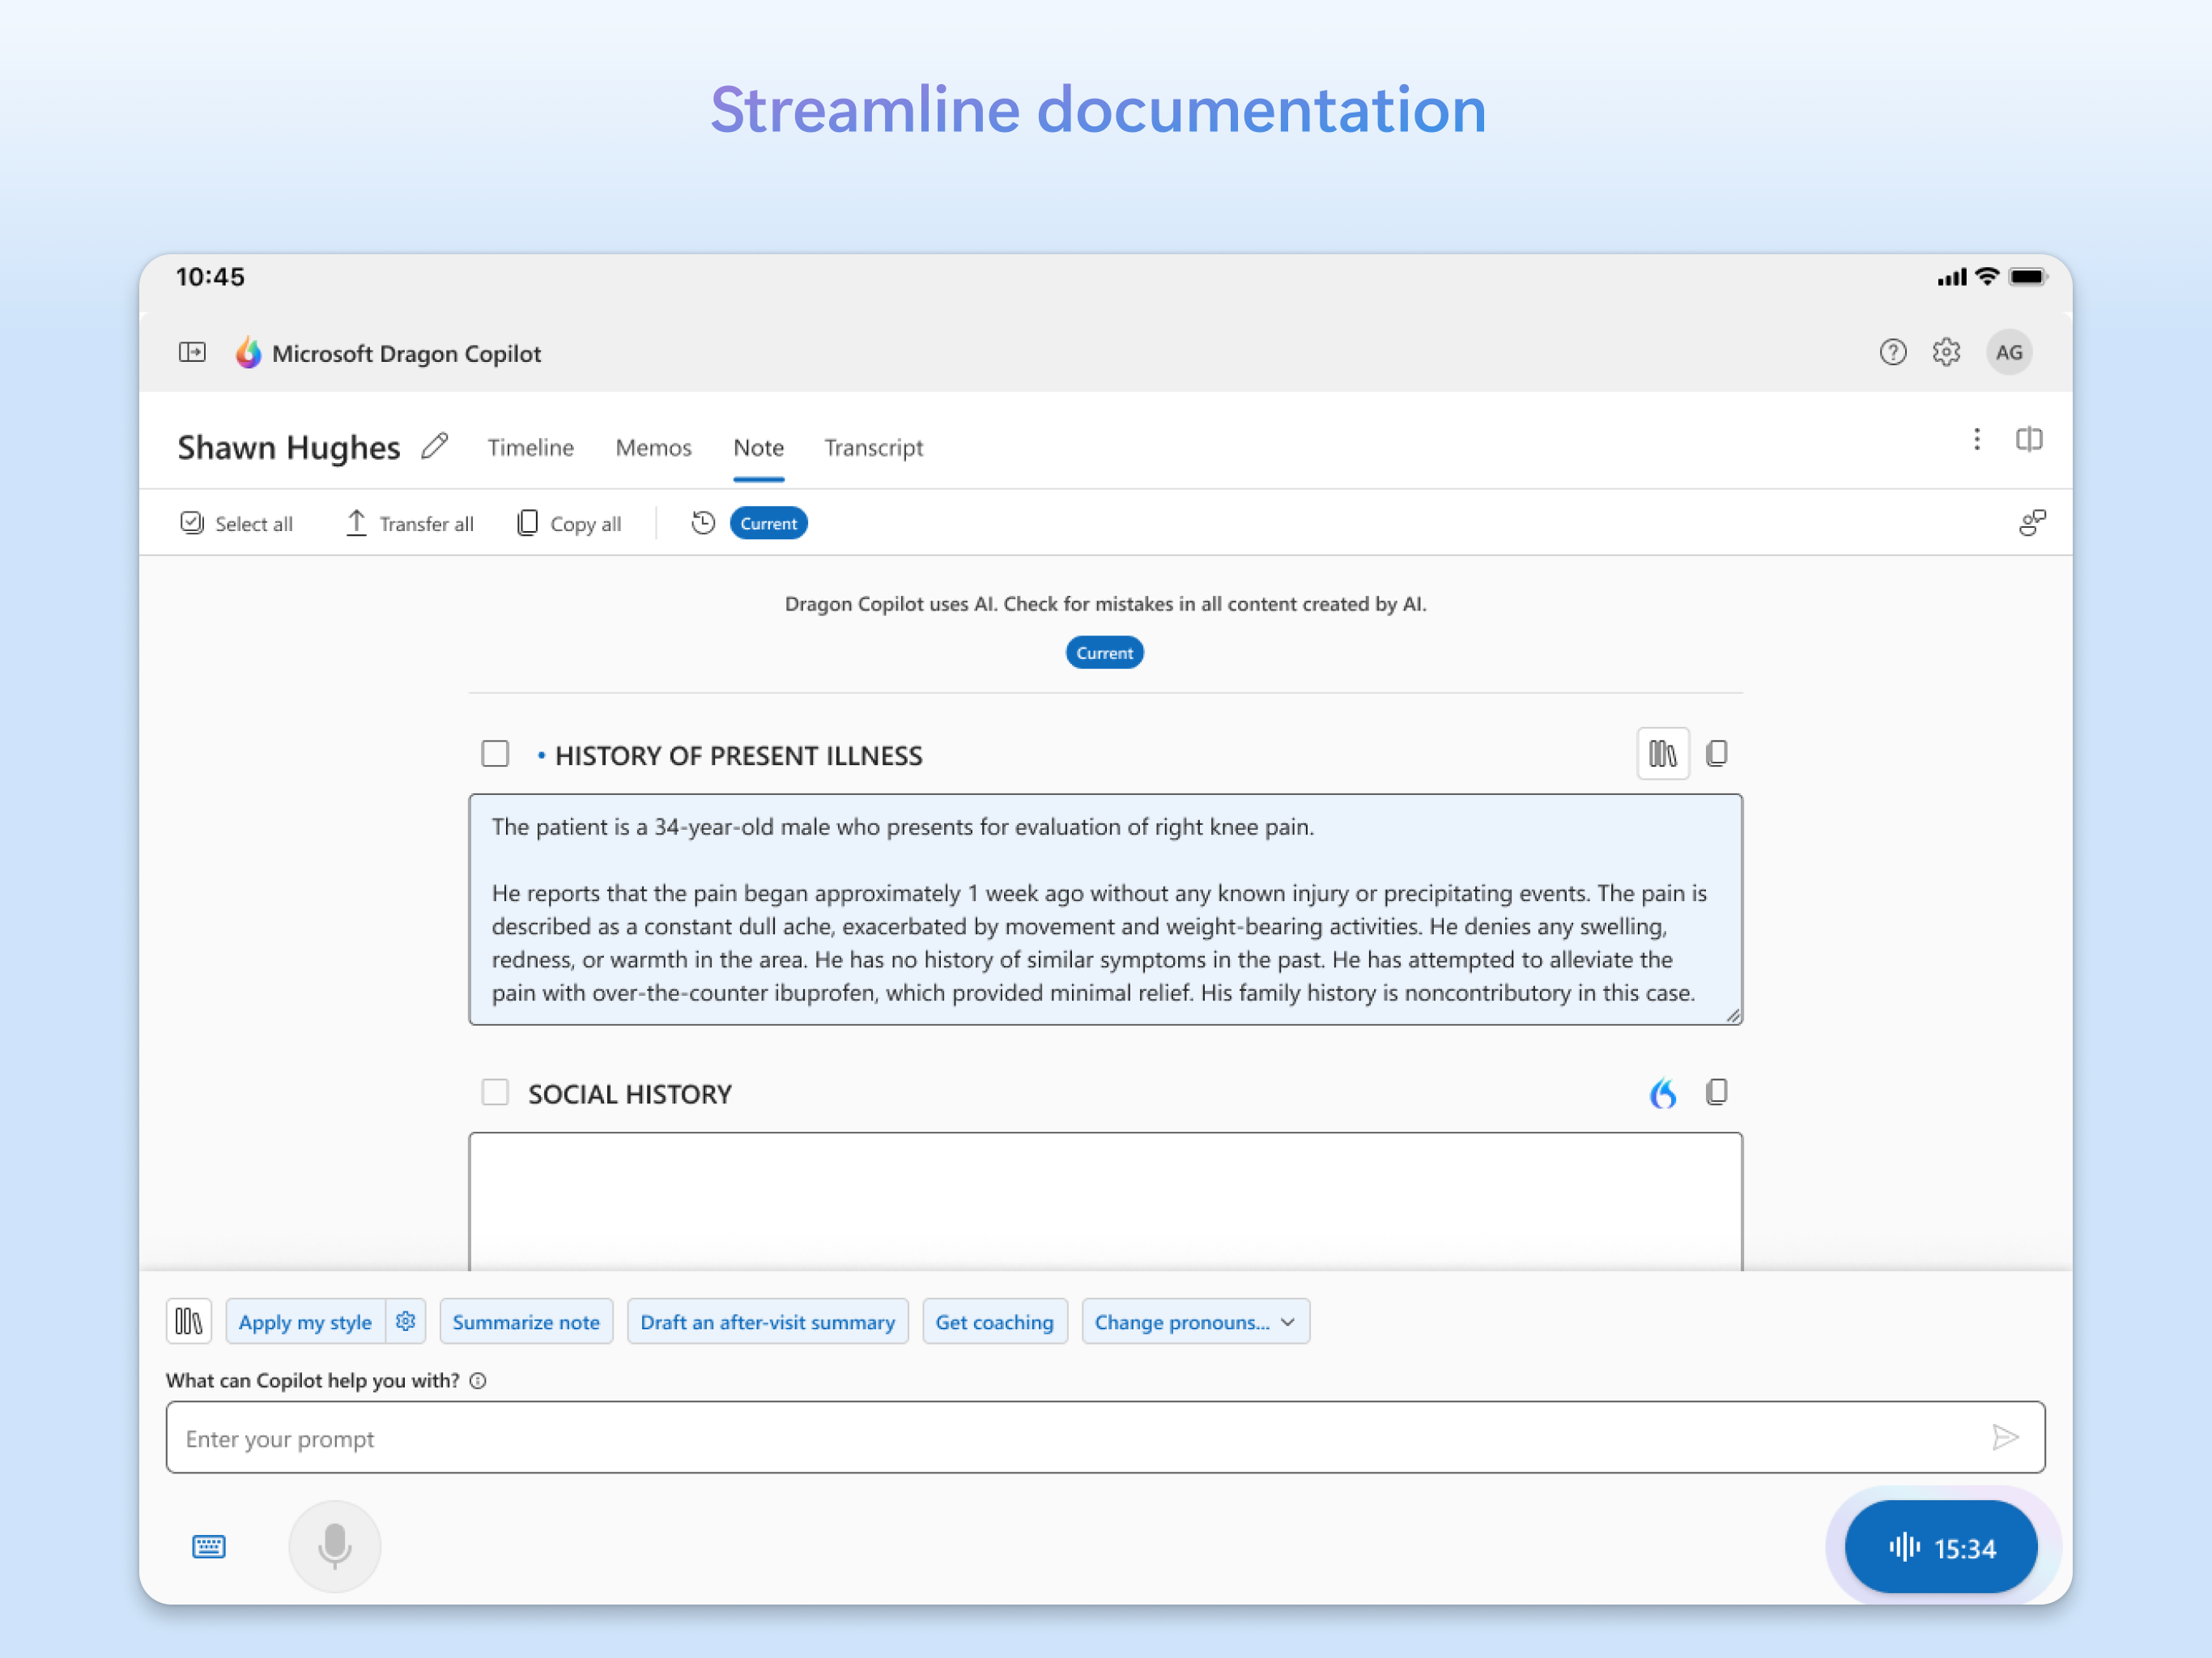This screenshot has width=2212, height=1658.
Task: Click Get coaching button
Action: [995, 1322]
